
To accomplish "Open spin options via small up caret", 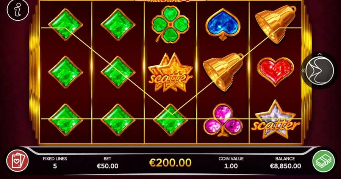I will (x=319, y=54).
